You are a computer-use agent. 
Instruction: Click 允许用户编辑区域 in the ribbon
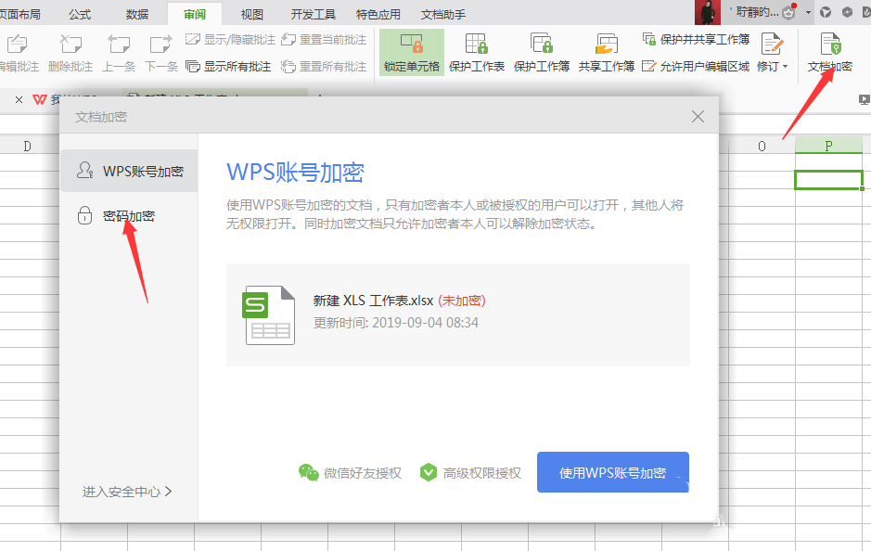[696, 67]
